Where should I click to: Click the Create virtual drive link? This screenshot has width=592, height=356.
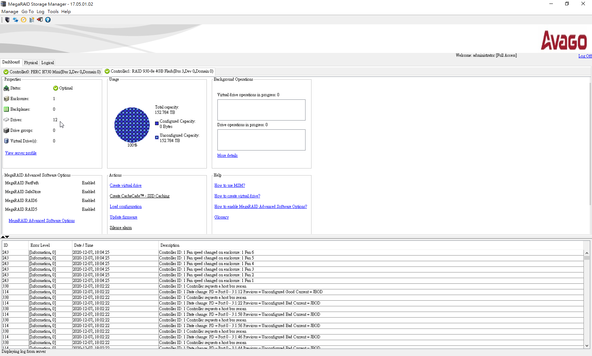[125, 185]
